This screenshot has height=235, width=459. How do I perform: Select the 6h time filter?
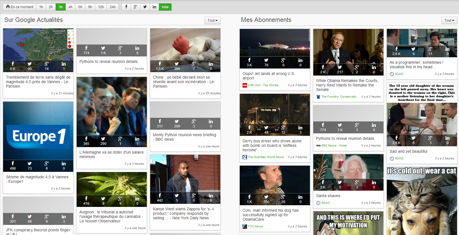point(80,7)
